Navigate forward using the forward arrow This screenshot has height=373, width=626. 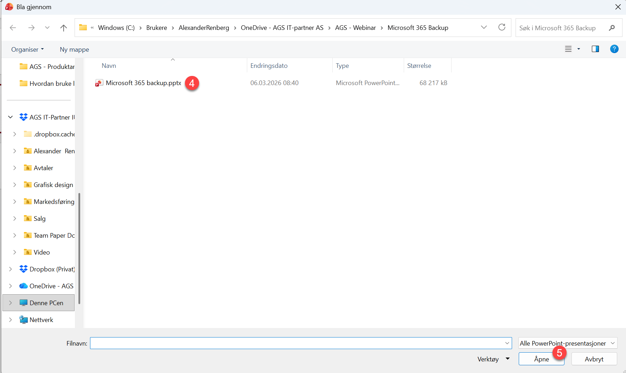[31, 27]
